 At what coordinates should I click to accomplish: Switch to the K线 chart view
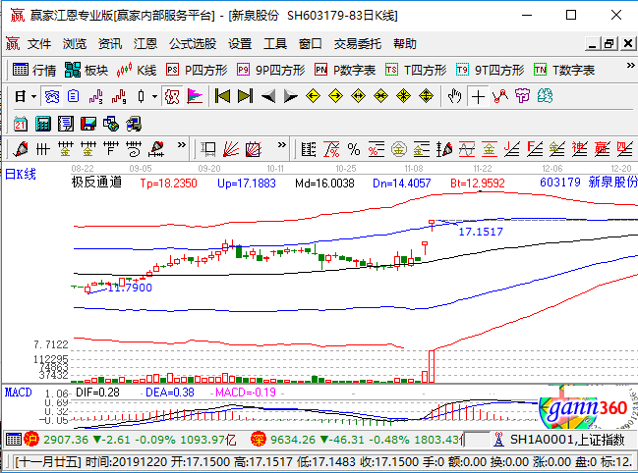pyautogui.click(x=137, y=71)
